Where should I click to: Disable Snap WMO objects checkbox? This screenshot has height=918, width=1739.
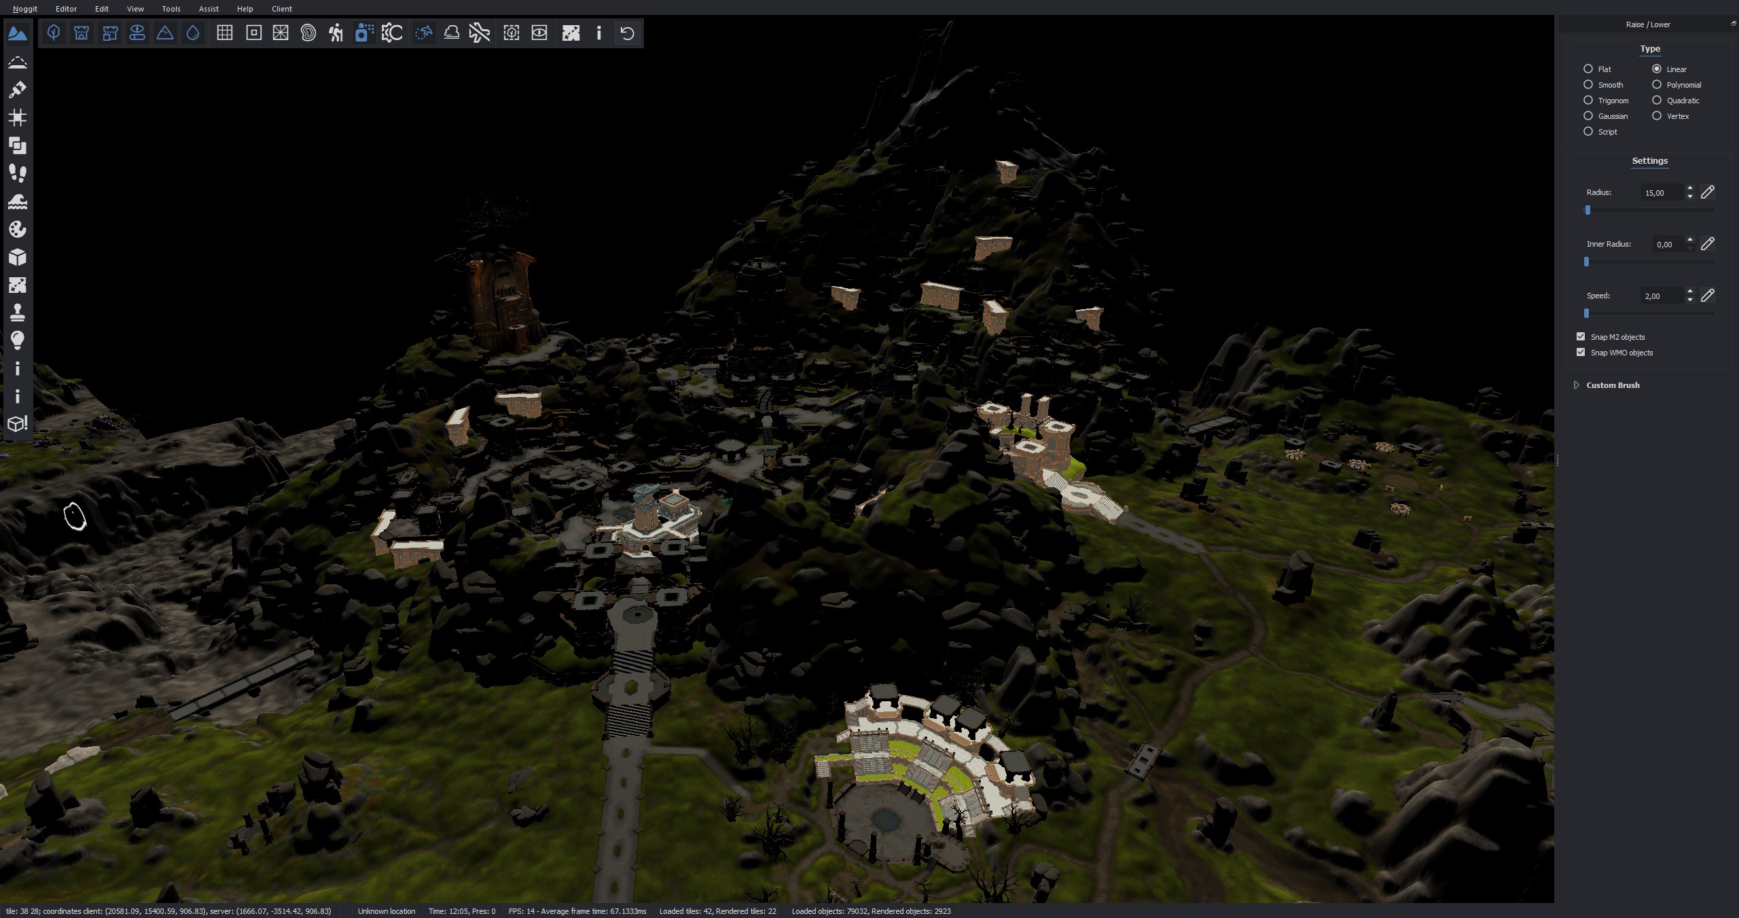pos(1581,353)
